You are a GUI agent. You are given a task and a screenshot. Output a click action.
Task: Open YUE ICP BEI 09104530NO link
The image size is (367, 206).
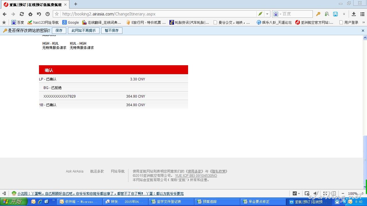coord(196,176)
